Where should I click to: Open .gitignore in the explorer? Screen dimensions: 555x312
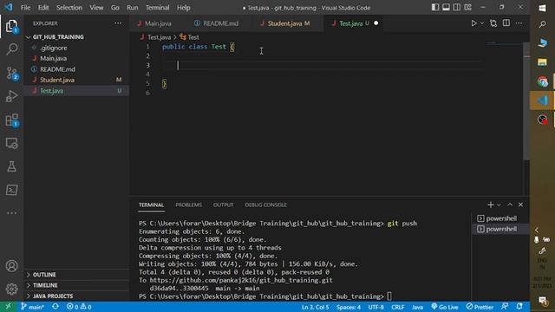54,48
